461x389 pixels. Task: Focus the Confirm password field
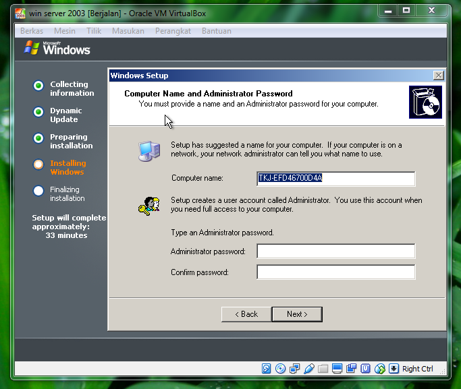click(x=335, y=272)
